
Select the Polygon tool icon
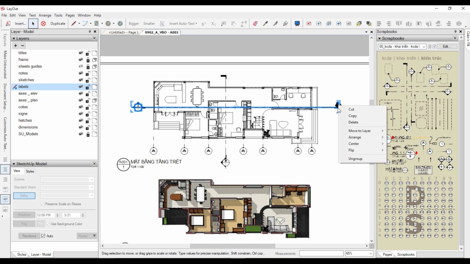pyautogui.click(x=120, y=23)
